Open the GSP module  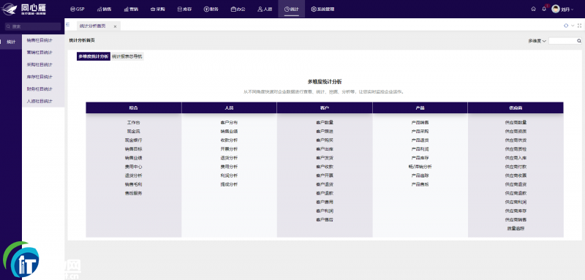pyautogui.click(x=78, y=9)
